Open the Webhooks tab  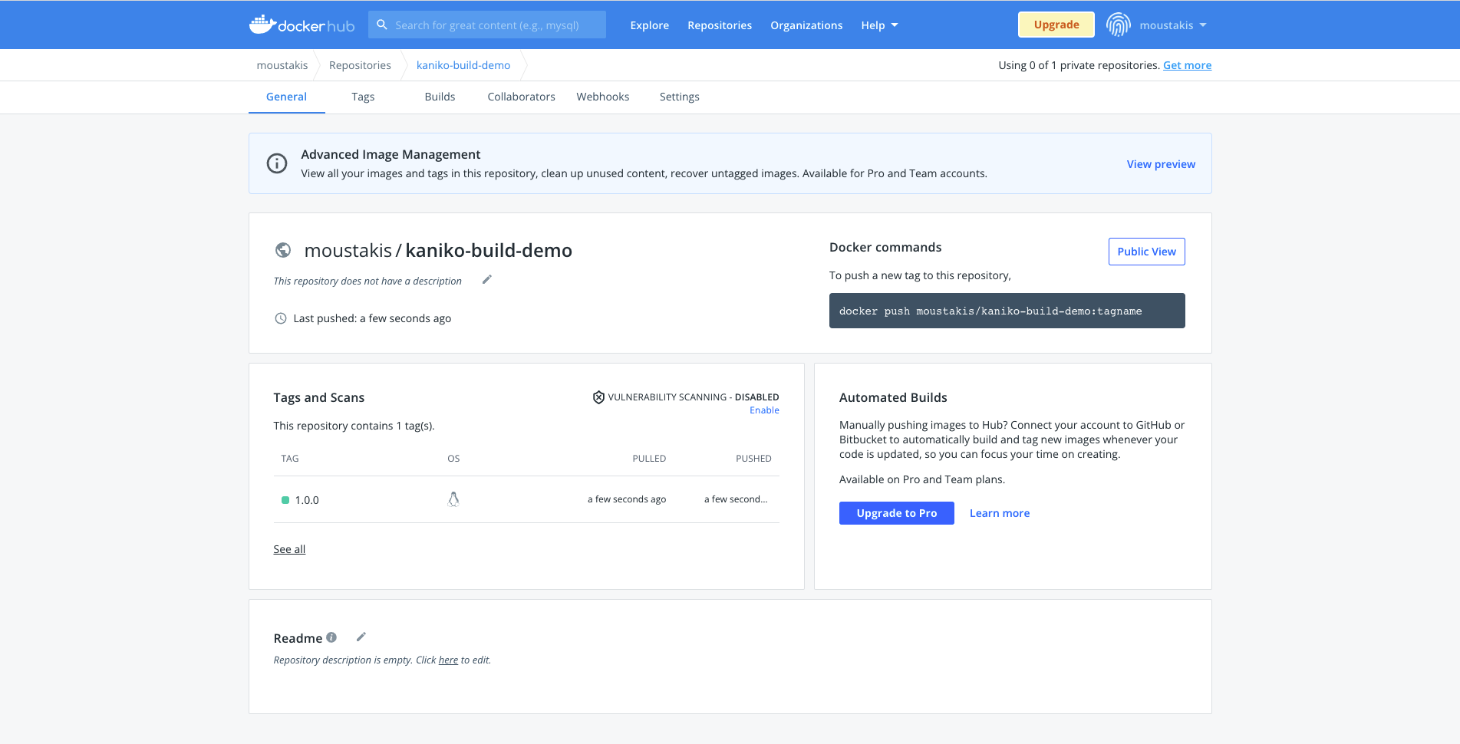[603, 97]
